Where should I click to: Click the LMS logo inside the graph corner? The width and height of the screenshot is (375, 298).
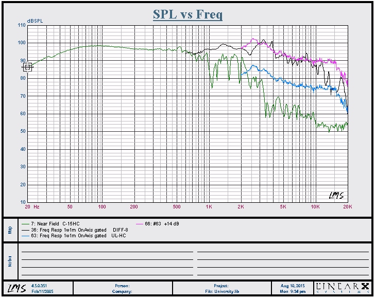pyautogui.click(x=336, y=195)
